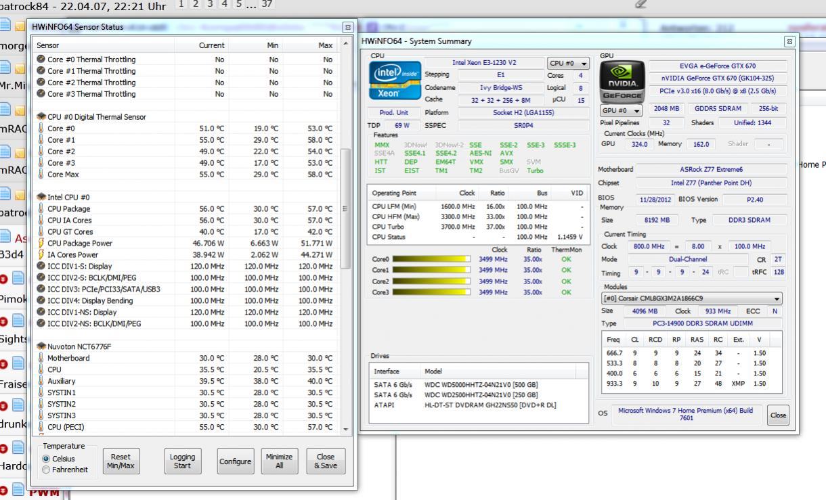The image size is (826, 500).
Task: Click the Motherboard temperature thermometer icon
Action: pyautogui.click(x=41, y=358)
